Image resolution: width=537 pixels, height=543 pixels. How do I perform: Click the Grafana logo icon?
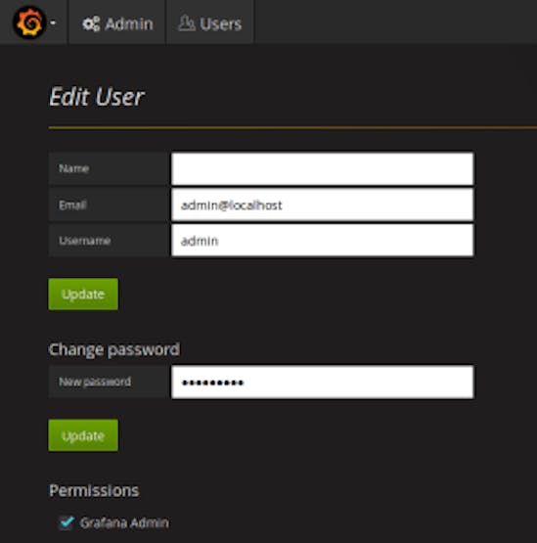tap(29, 23)
